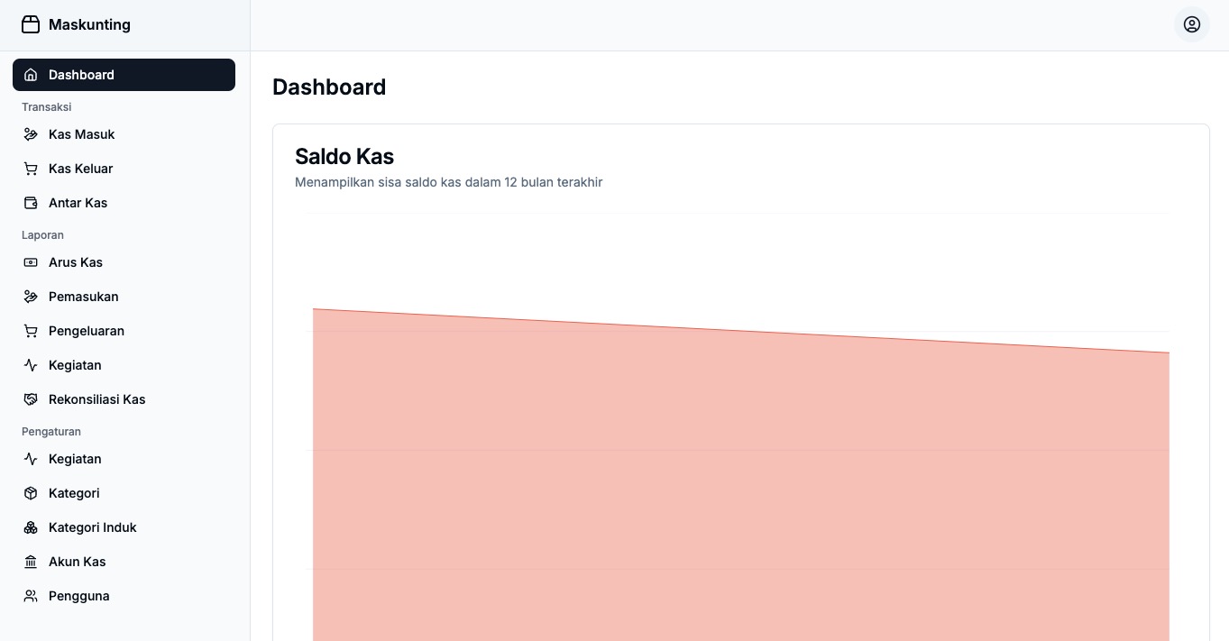Click the Kategori Induk grouping icon
This screenshot has width=1229, height=641.
click(31, 527)
